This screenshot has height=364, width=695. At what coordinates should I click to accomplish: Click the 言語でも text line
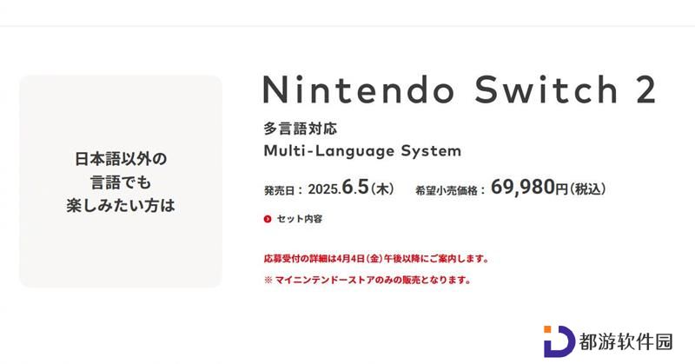[121, 182]
